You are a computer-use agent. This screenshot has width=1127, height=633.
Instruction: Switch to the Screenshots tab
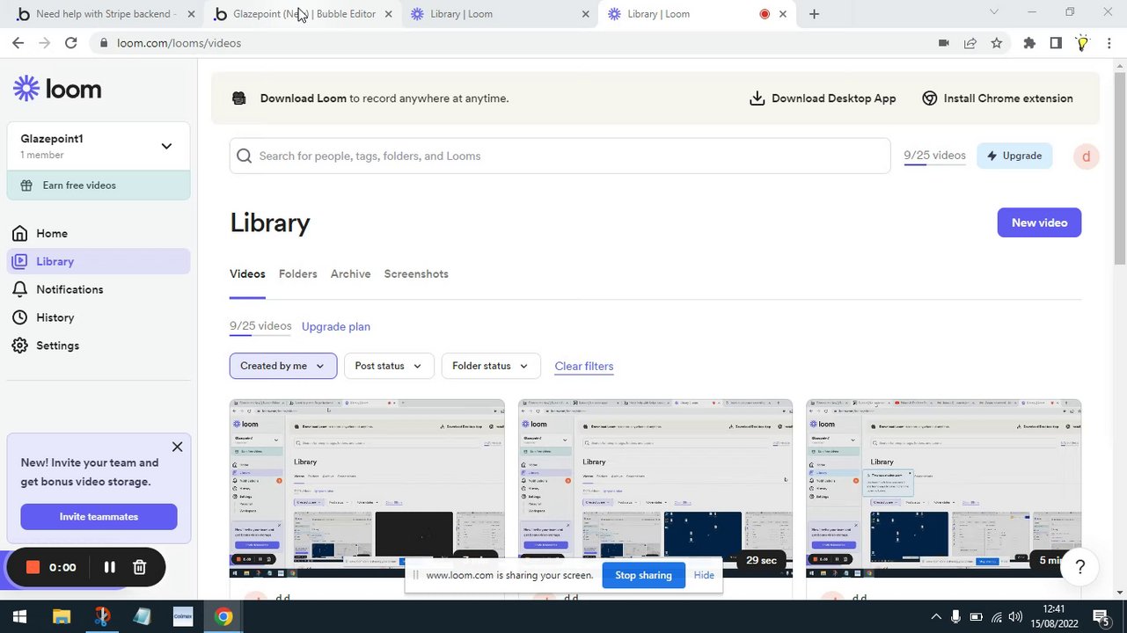click(416, 274)
